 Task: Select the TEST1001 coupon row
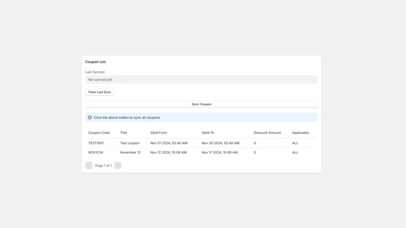click(201, 143)
